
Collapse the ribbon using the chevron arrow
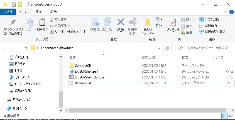coord(225,12)
